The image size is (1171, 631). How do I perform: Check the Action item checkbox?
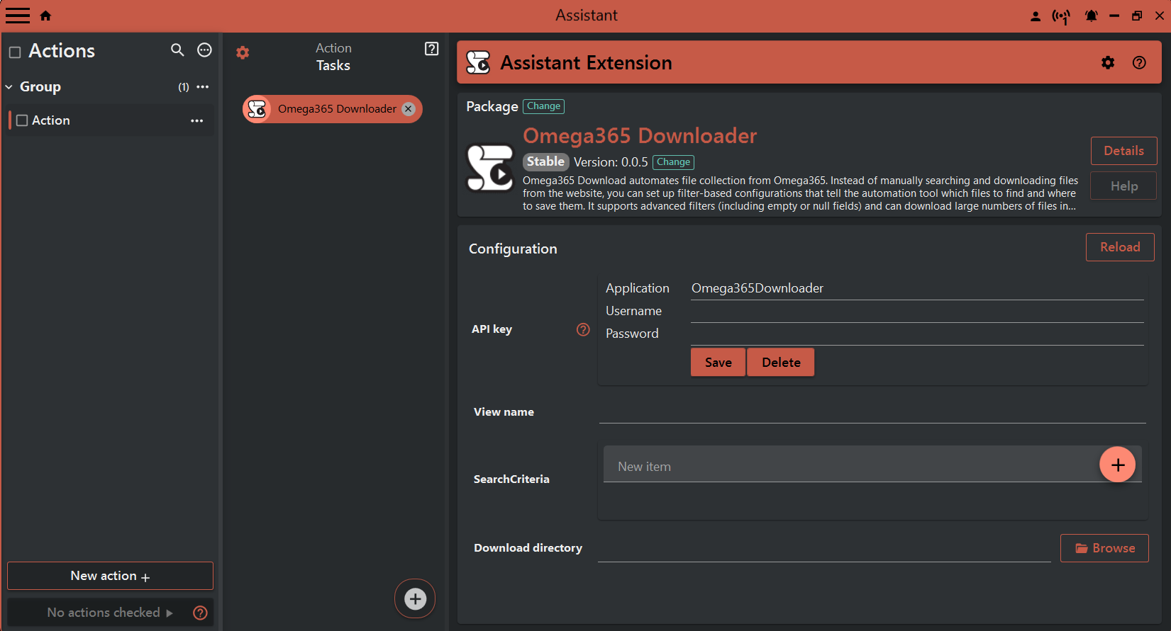22,120
